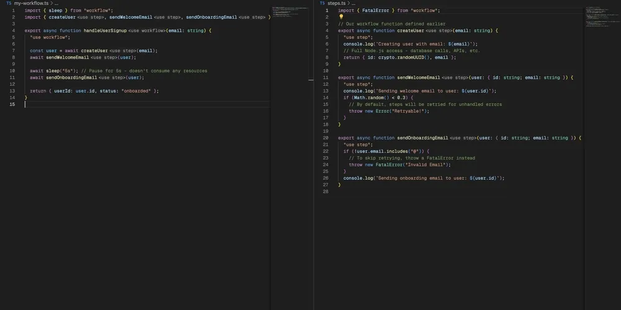Click the breadcrumb chevron after steps.ts

347,3
